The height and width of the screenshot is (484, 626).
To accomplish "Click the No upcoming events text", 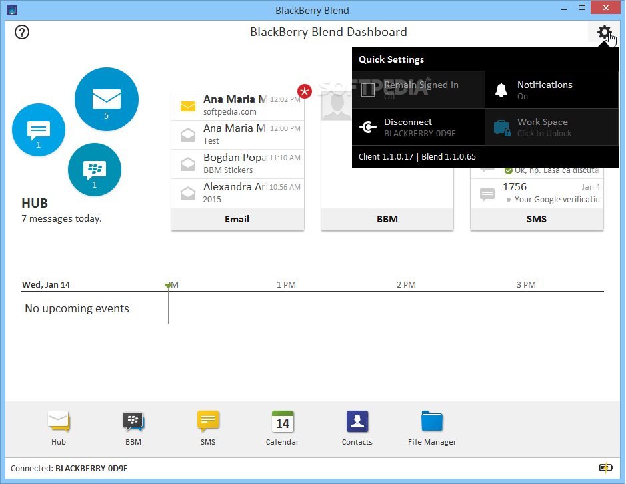I will point(77,309).
